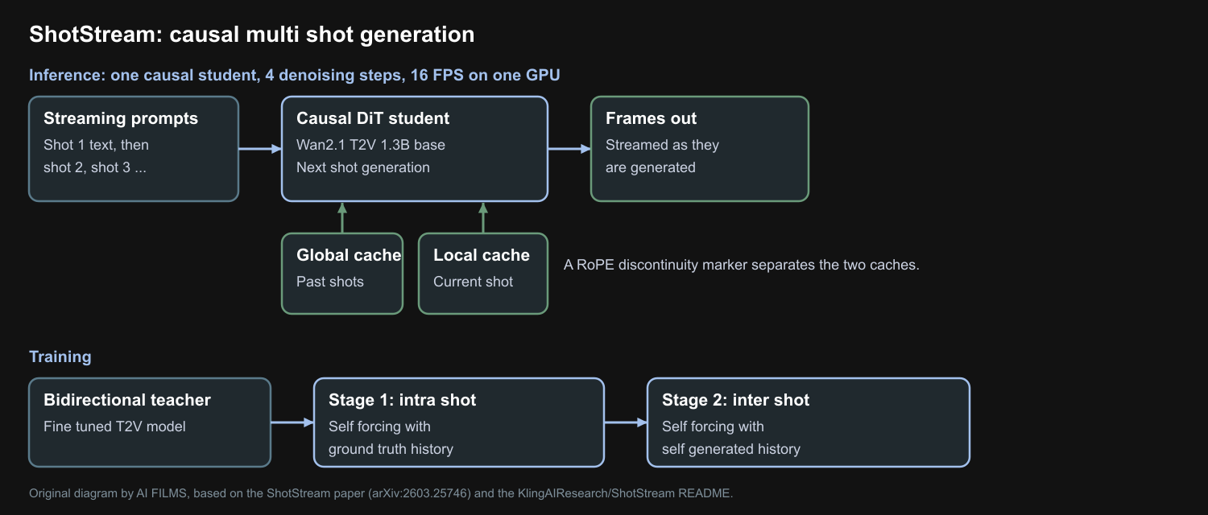Click the 'Stage 1: intra shot' title

click(x=402, y=400)
